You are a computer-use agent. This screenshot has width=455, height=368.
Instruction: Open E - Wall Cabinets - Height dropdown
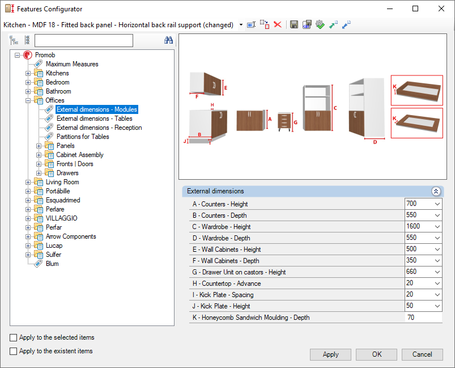tap(437, 249)
